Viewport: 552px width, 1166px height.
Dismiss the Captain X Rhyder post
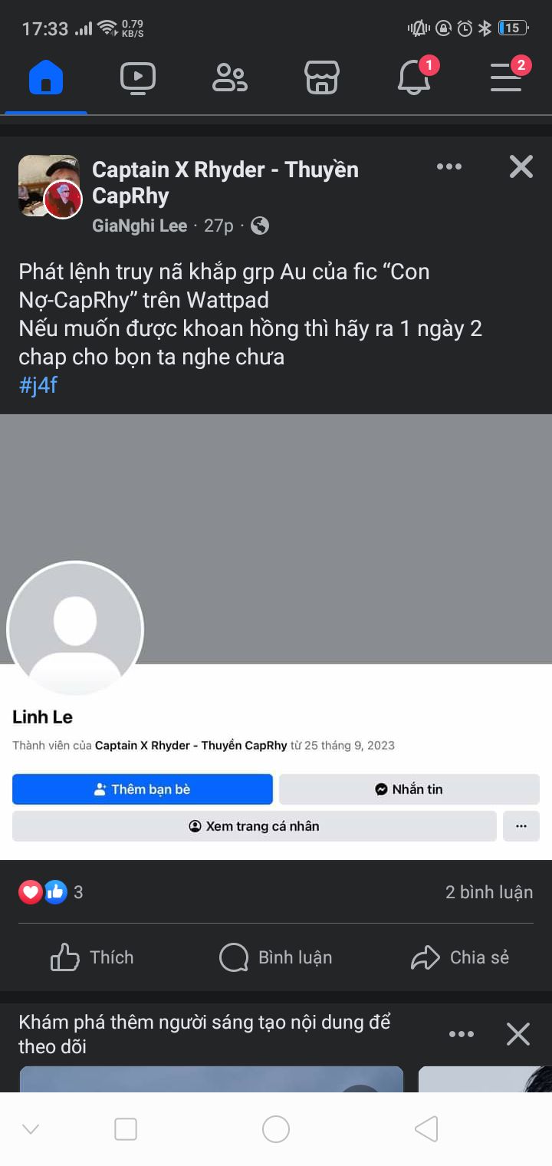click(x=521, y=166)
